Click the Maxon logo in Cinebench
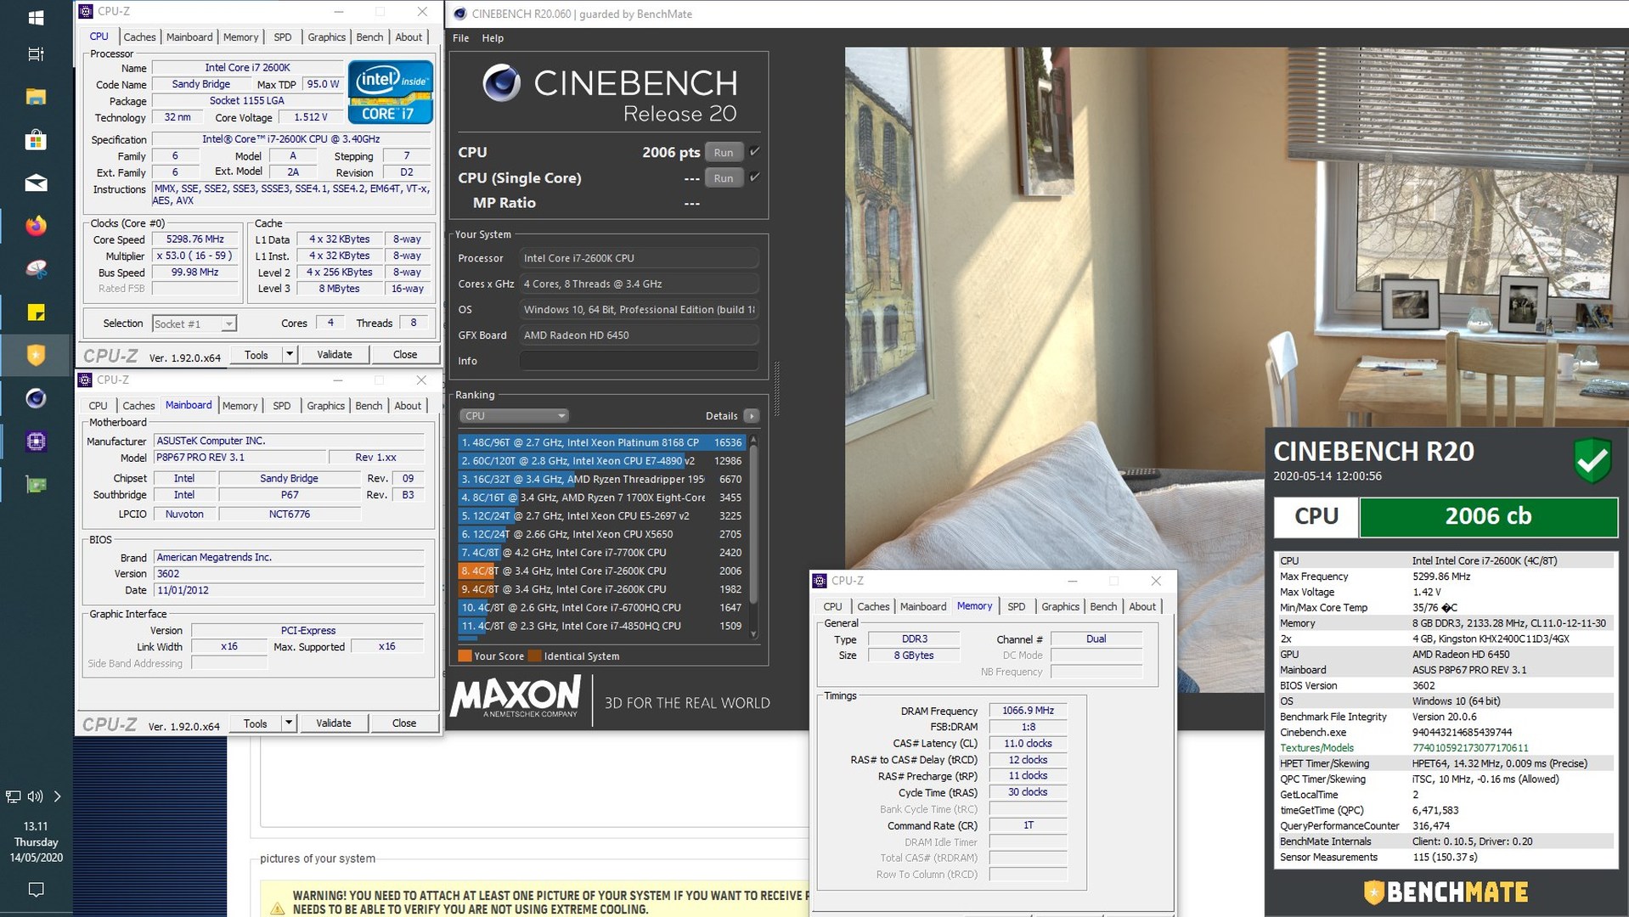1629x917 pixels. pos(516,696)
